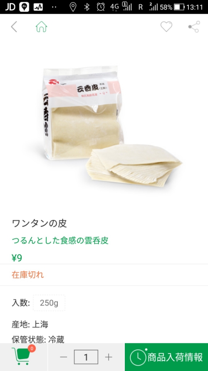Screen dimensions: 208x371
Task: Tap the back arrow icon
Action: click(14, 27)
